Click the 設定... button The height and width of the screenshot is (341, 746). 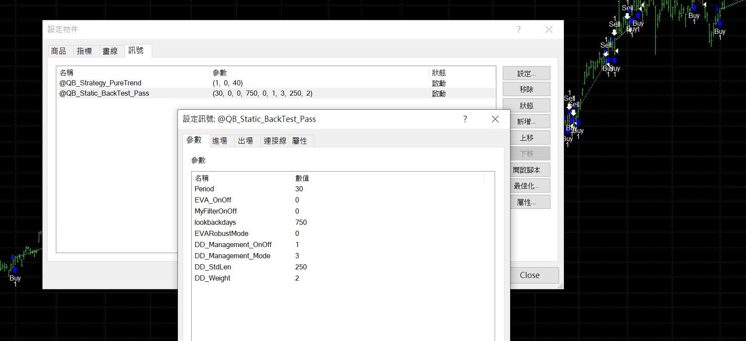point(526,74)
